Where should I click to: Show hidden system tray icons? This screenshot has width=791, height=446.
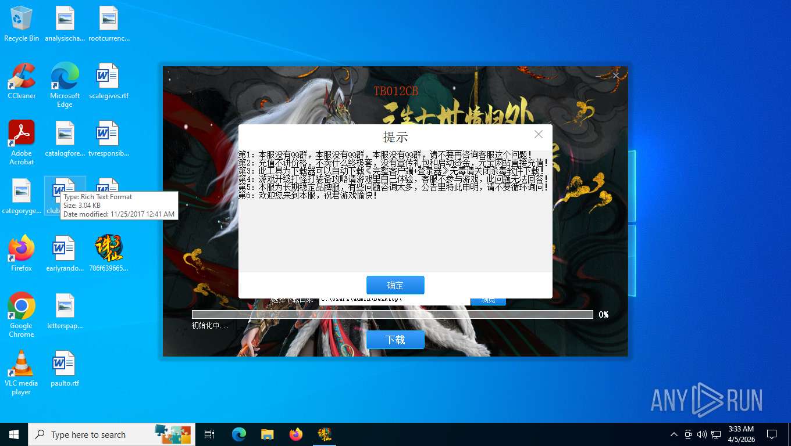pos(674,434)
